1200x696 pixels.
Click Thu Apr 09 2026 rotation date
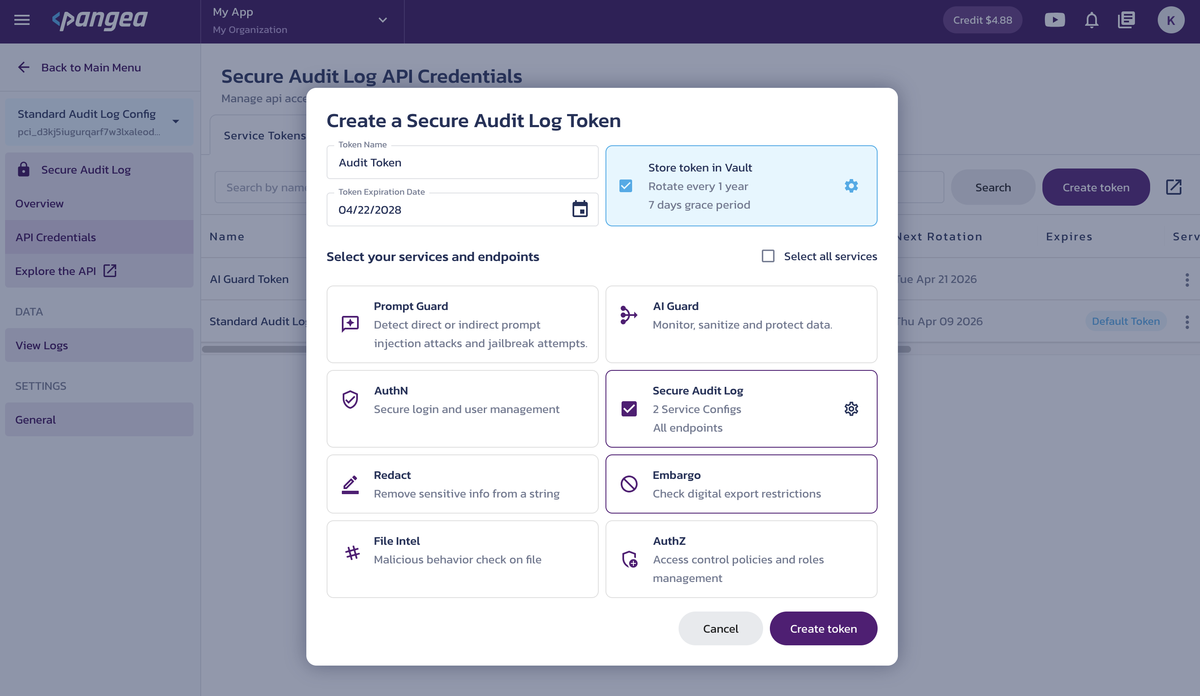coord(940,321)
